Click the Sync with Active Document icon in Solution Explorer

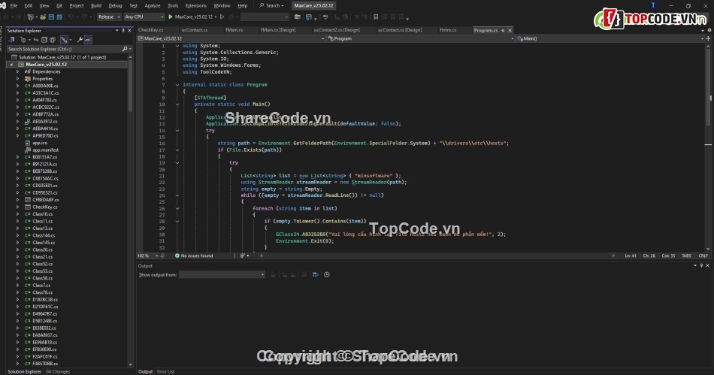coord(36,40)
